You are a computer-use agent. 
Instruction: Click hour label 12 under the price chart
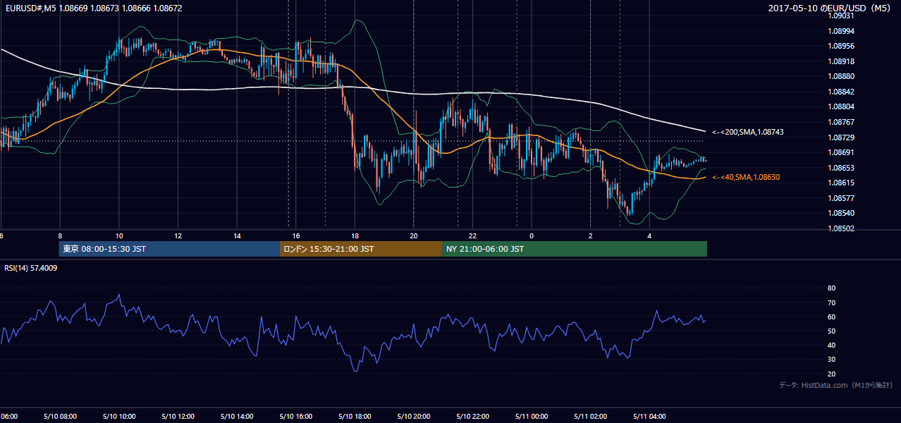pos(178,235)
